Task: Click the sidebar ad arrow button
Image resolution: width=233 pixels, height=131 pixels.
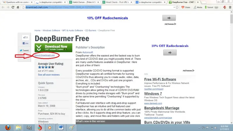Action: (x=170, y=53)
